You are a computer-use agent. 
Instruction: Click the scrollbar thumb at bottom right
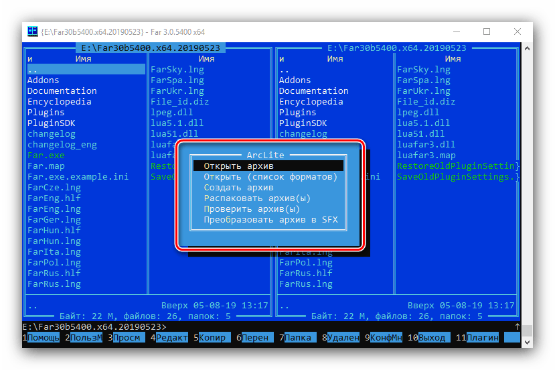[x=527, y=330]
